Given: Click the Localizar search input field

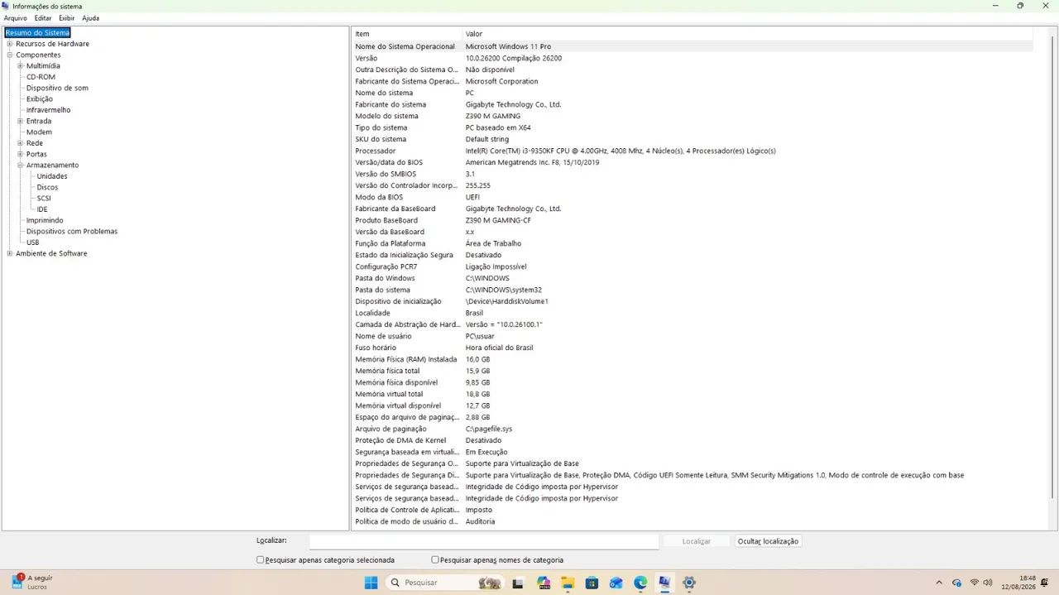Looking at the screenshot, I should [484, 541].
